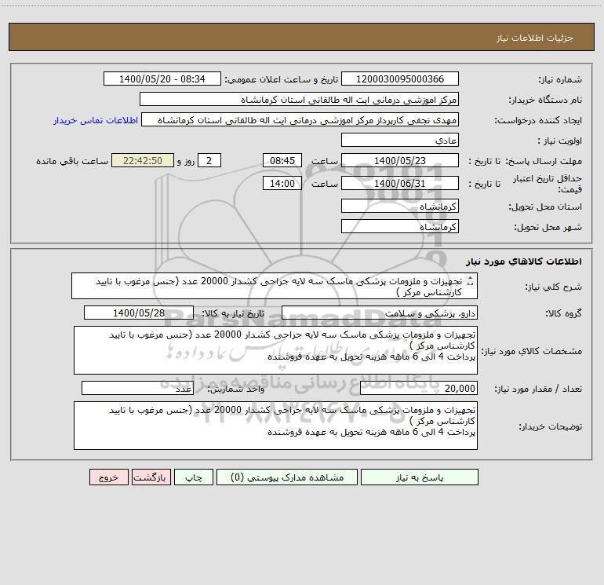This screenshot has height=585, width=604.
Task: Open مشاهده مدارک پیوستی (0) button
Action: (x=287, y=477)
